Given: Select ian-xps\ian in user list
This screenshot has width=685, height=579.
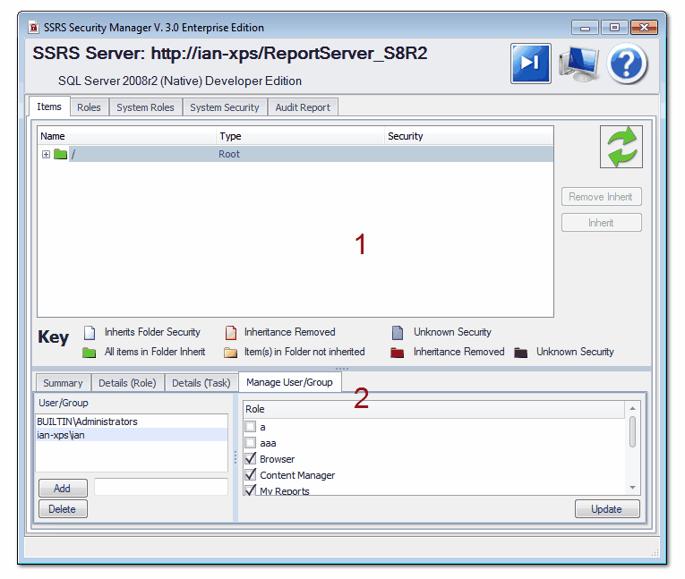Looking at the screenshot, I should [x=132, y=435].
